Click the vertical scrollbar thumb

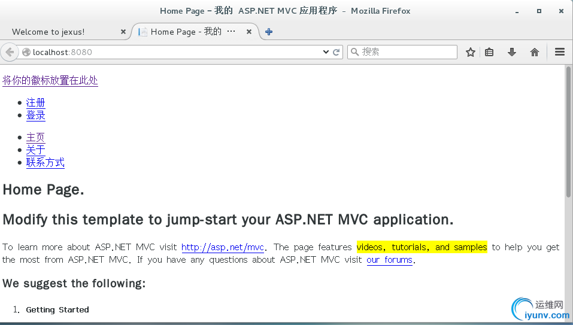[568, 132]
